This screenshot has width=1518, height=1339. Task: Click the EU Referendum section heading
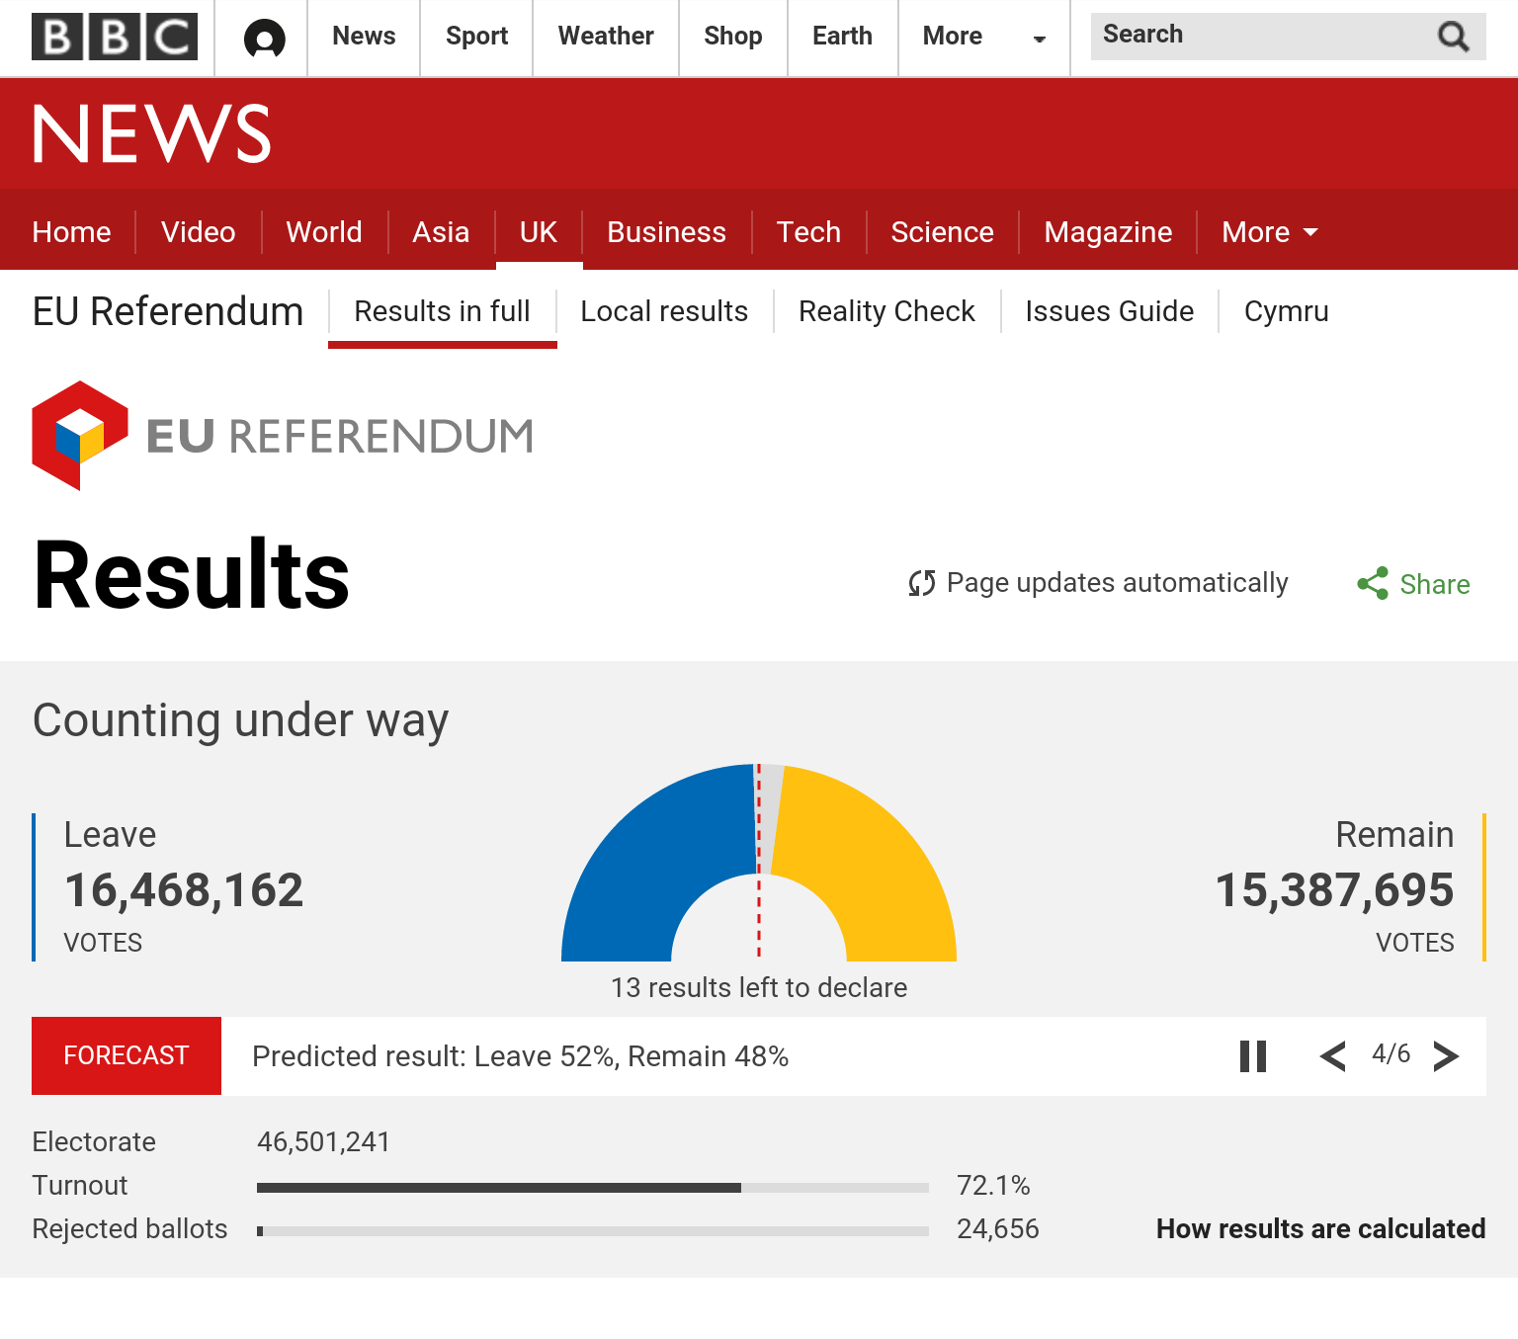[168, 311]
